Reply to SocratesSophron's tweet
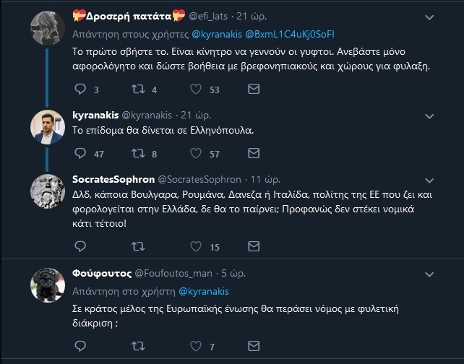This screenshot has height=364, width=464. [81, 247]
